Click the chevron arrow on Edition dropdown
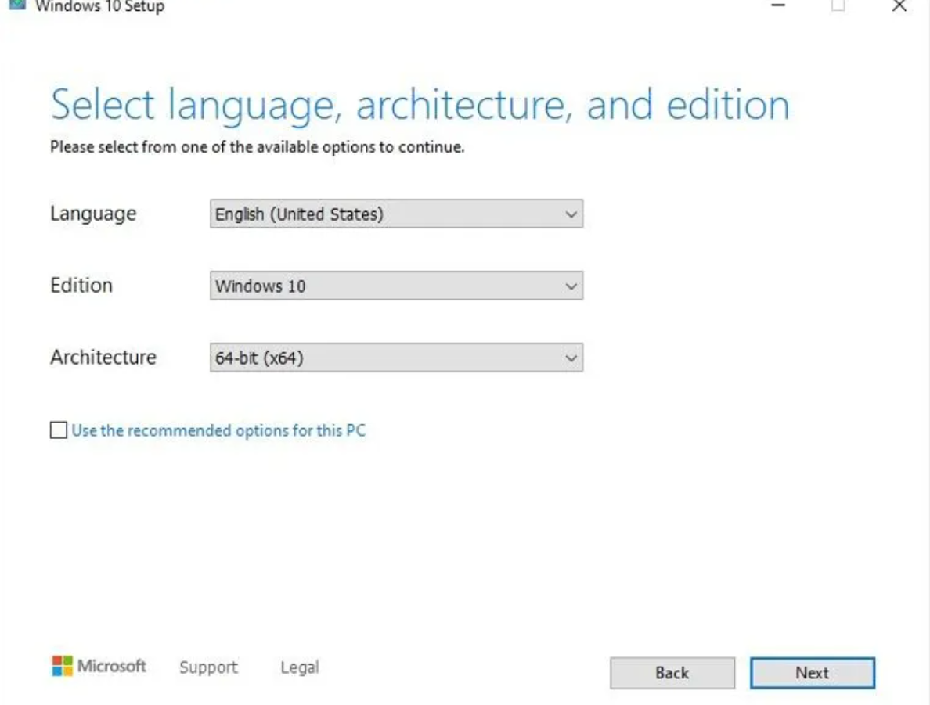The width and height of the screenshot is (930, 705). pos(571,286)
